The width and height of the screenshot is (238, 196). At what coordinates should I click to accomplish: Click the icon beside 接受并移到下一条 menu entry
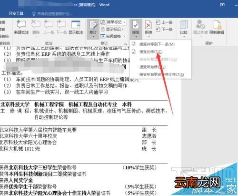click(134, 44)
